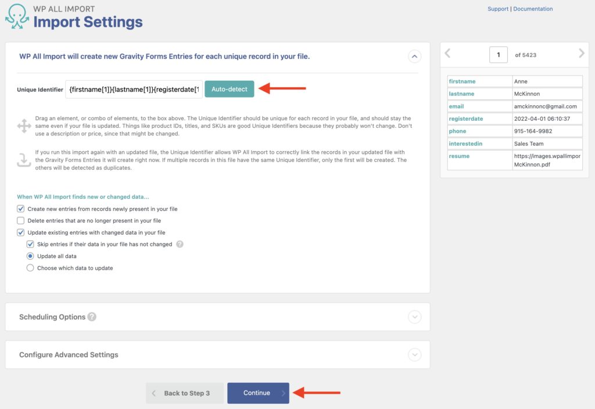Enable Delete entries no longer present checkbox
The height and width of the screenshot is (409, 595).
click(x=21, y=220)
